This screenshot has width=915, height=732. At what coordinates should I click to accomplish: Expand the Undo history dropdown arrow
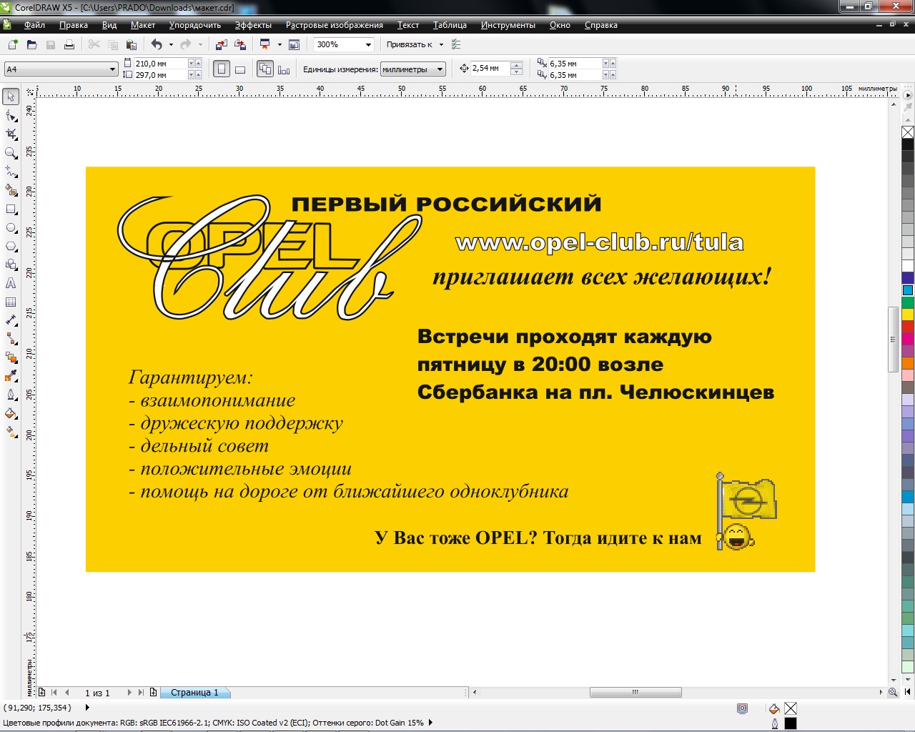click(x=171, y=44)
